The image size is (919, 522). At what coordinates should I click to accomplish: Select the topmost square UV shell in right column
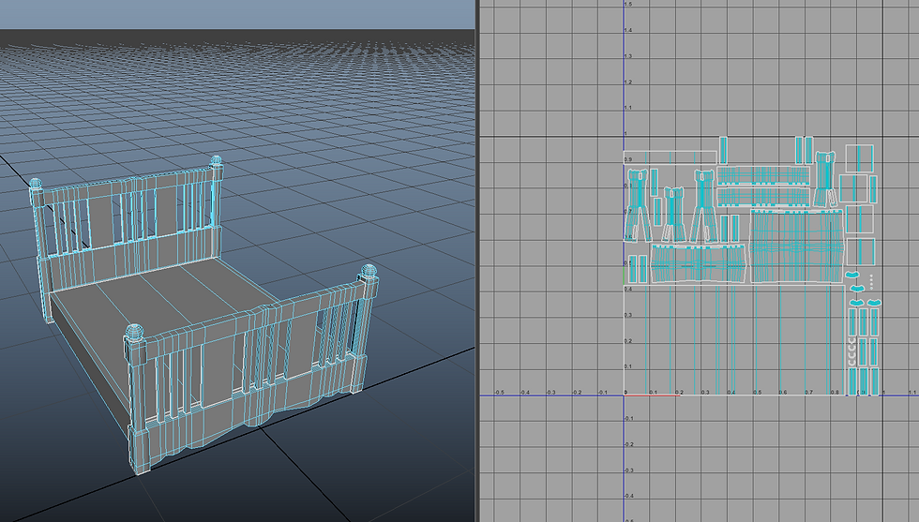[859, 158]
